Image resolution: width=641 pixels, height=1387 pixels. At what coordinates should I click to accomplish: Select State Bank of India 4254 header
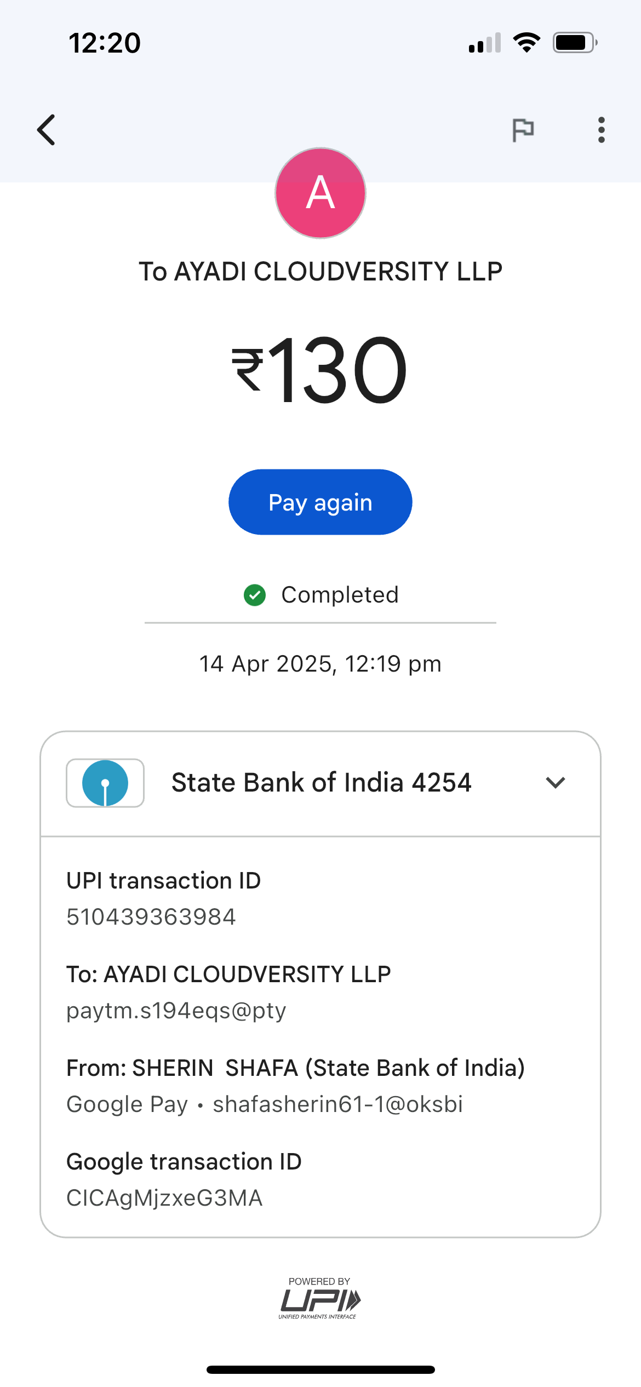point(321,783)
